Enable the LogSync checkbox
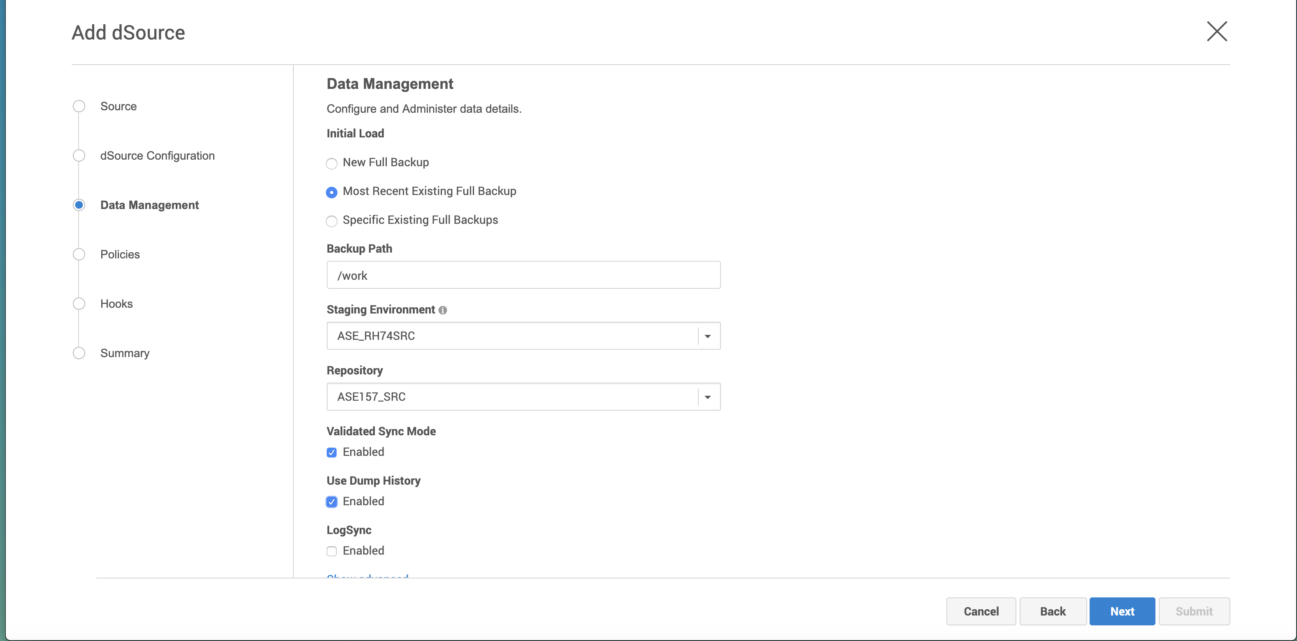This screenshot has height=641, width=1297. 331,551
